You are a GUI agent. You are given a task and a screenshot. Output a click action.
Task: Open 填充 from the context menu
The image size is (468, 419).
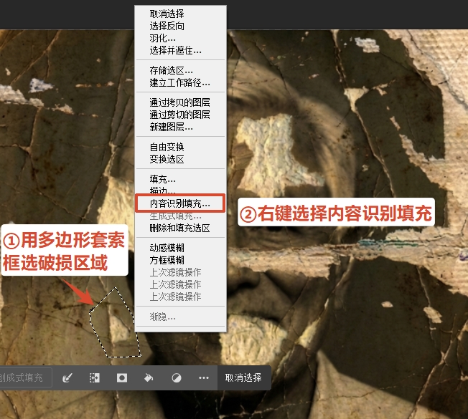click(x=163, y=179)
